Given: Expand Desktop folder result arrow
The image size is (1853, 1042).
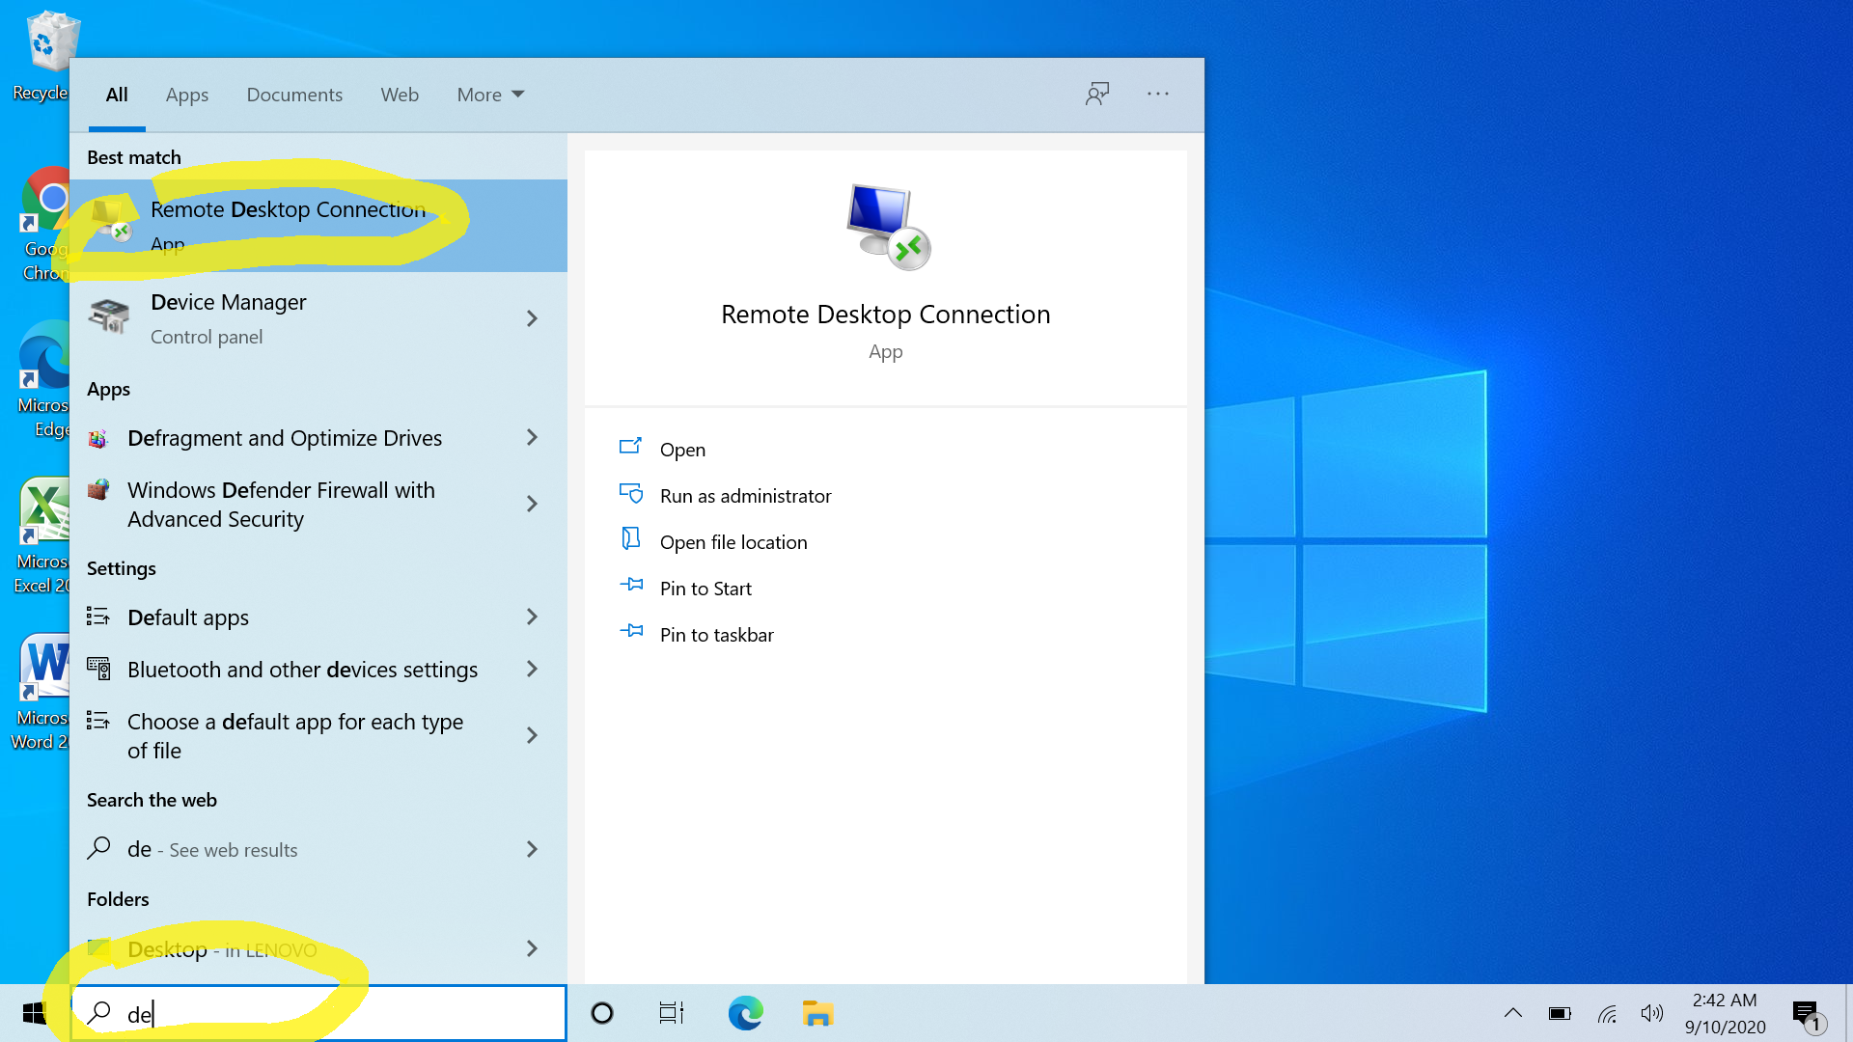Looking at the screenshot, I should tap(532, 948).
